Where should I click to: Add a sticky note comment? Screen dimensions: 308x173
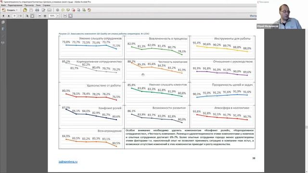63,10
